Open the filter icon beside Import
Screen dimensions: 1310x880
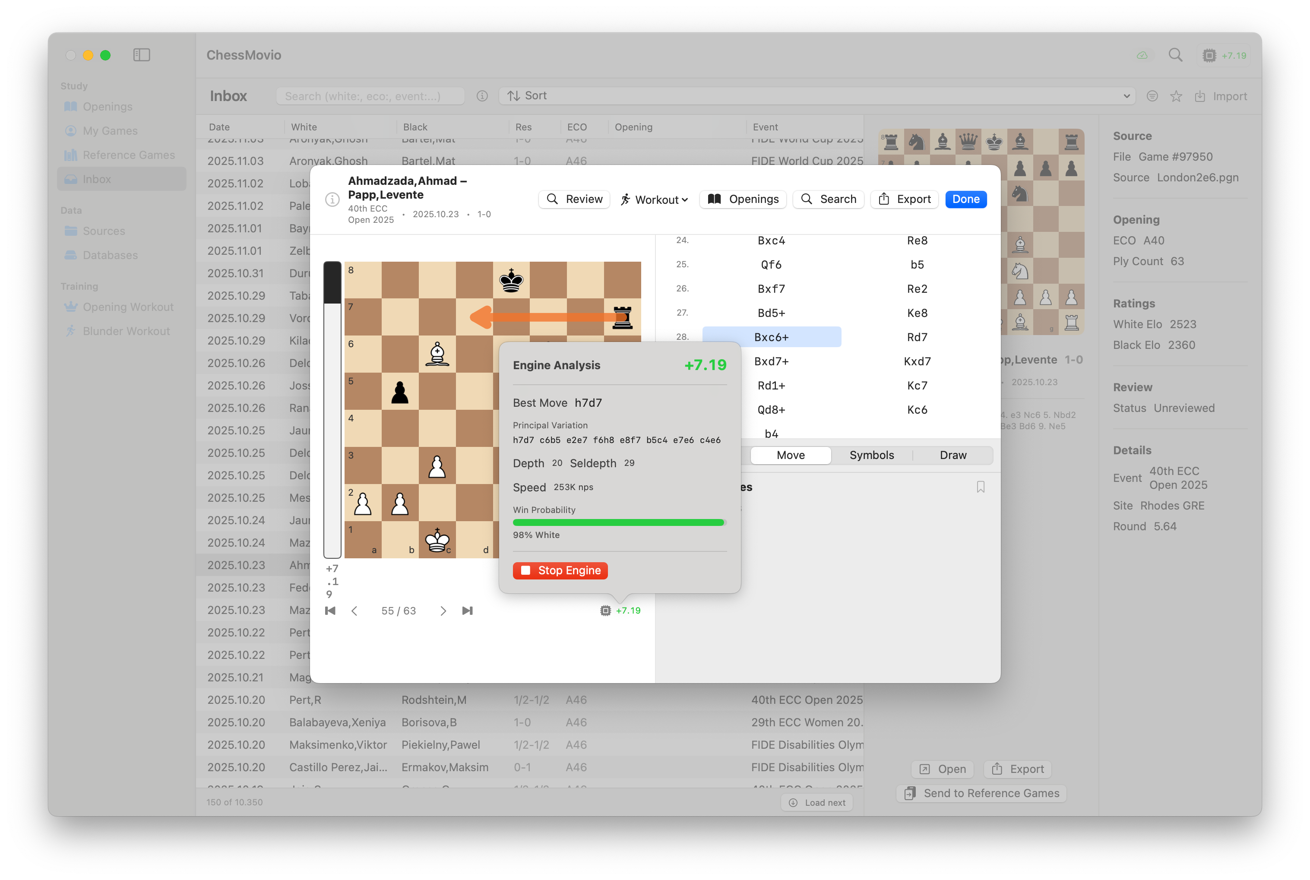click(x=1152, y=96)
